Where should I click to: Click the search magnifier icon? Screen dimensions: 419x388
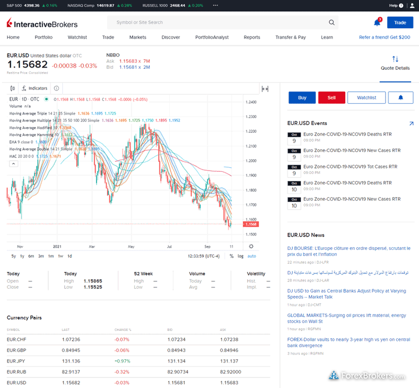tap(332, 23)
